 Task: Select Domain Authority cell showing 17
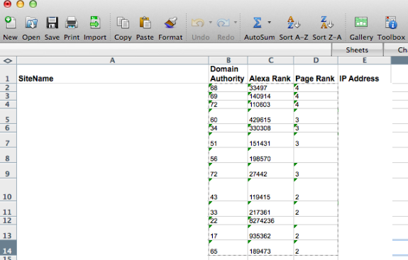click(228, 232)
